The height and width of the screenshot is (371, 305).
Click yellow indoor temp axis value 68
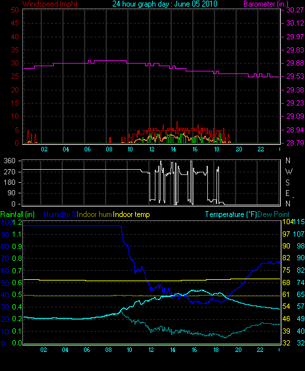coord(286,283)
